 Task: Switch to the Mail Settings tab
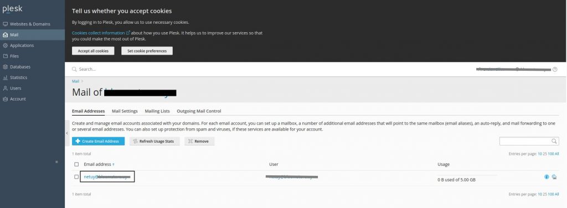click(125, 111)
